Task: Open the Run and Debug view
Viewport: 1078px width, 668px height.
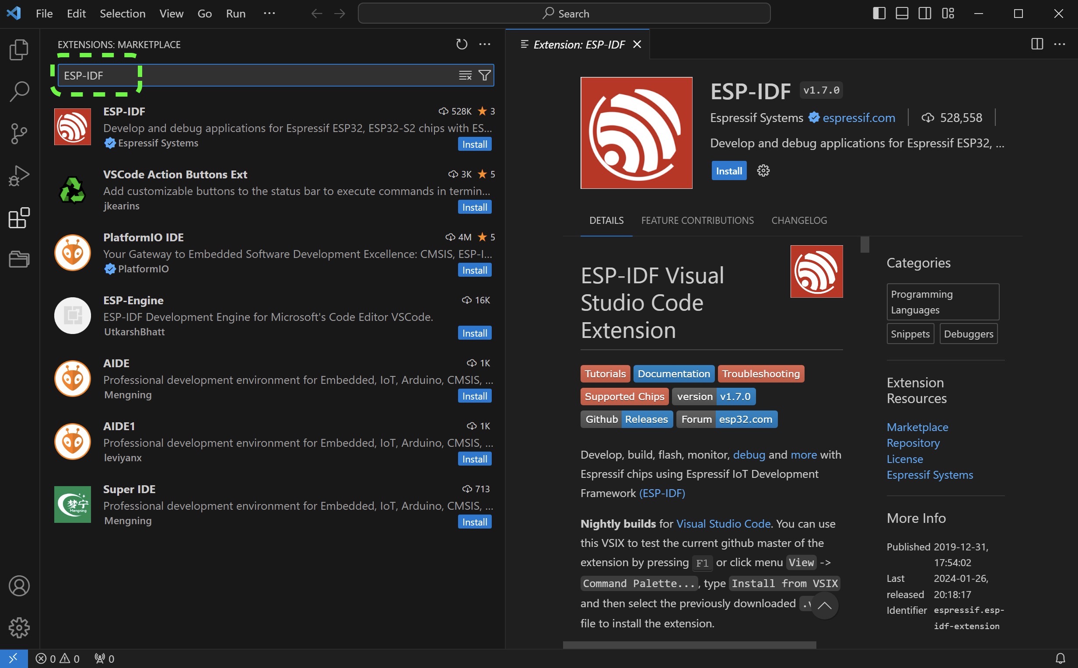Action: tap(19, 175)
